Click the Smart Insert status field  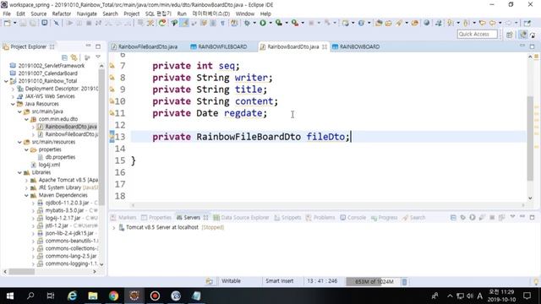(x=280, y=281)
